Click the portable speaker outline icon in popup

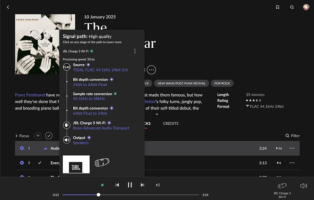102,162
